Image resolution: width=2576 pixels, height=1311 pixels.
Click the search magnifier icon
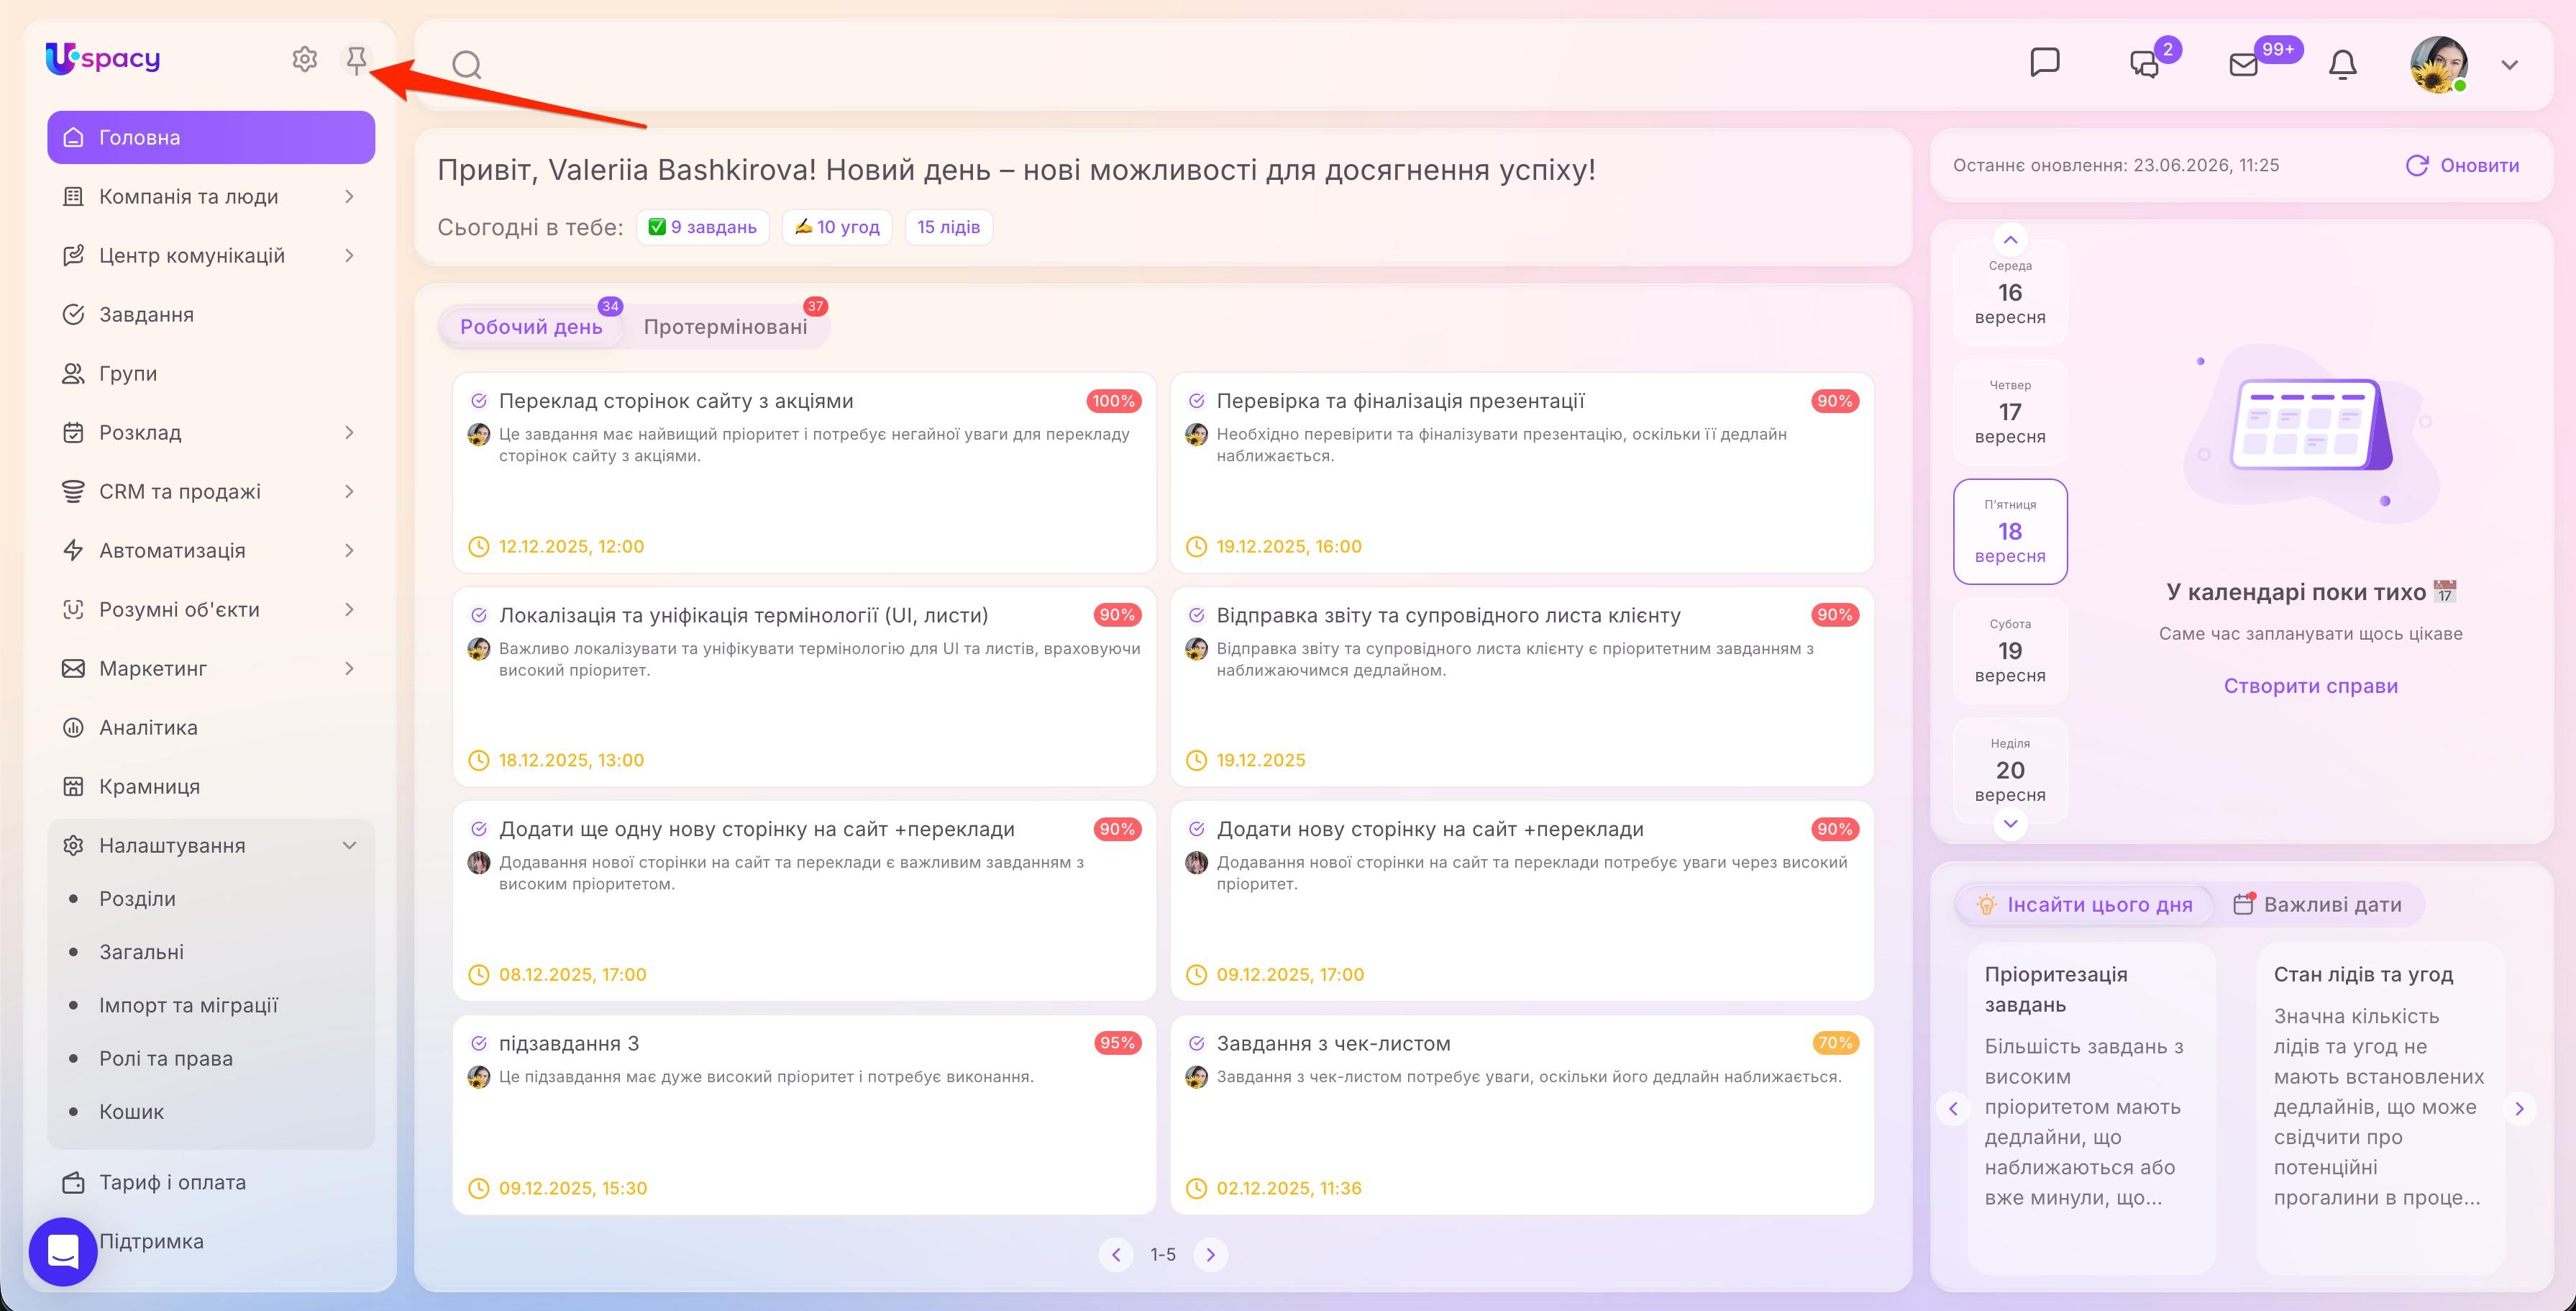tap(467, 65)
